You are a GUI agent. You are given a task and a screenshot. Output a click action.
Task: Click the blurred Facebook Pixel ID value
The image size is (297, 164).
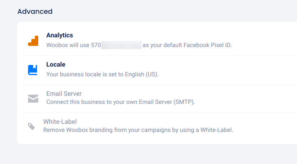(x=121, y=45)
